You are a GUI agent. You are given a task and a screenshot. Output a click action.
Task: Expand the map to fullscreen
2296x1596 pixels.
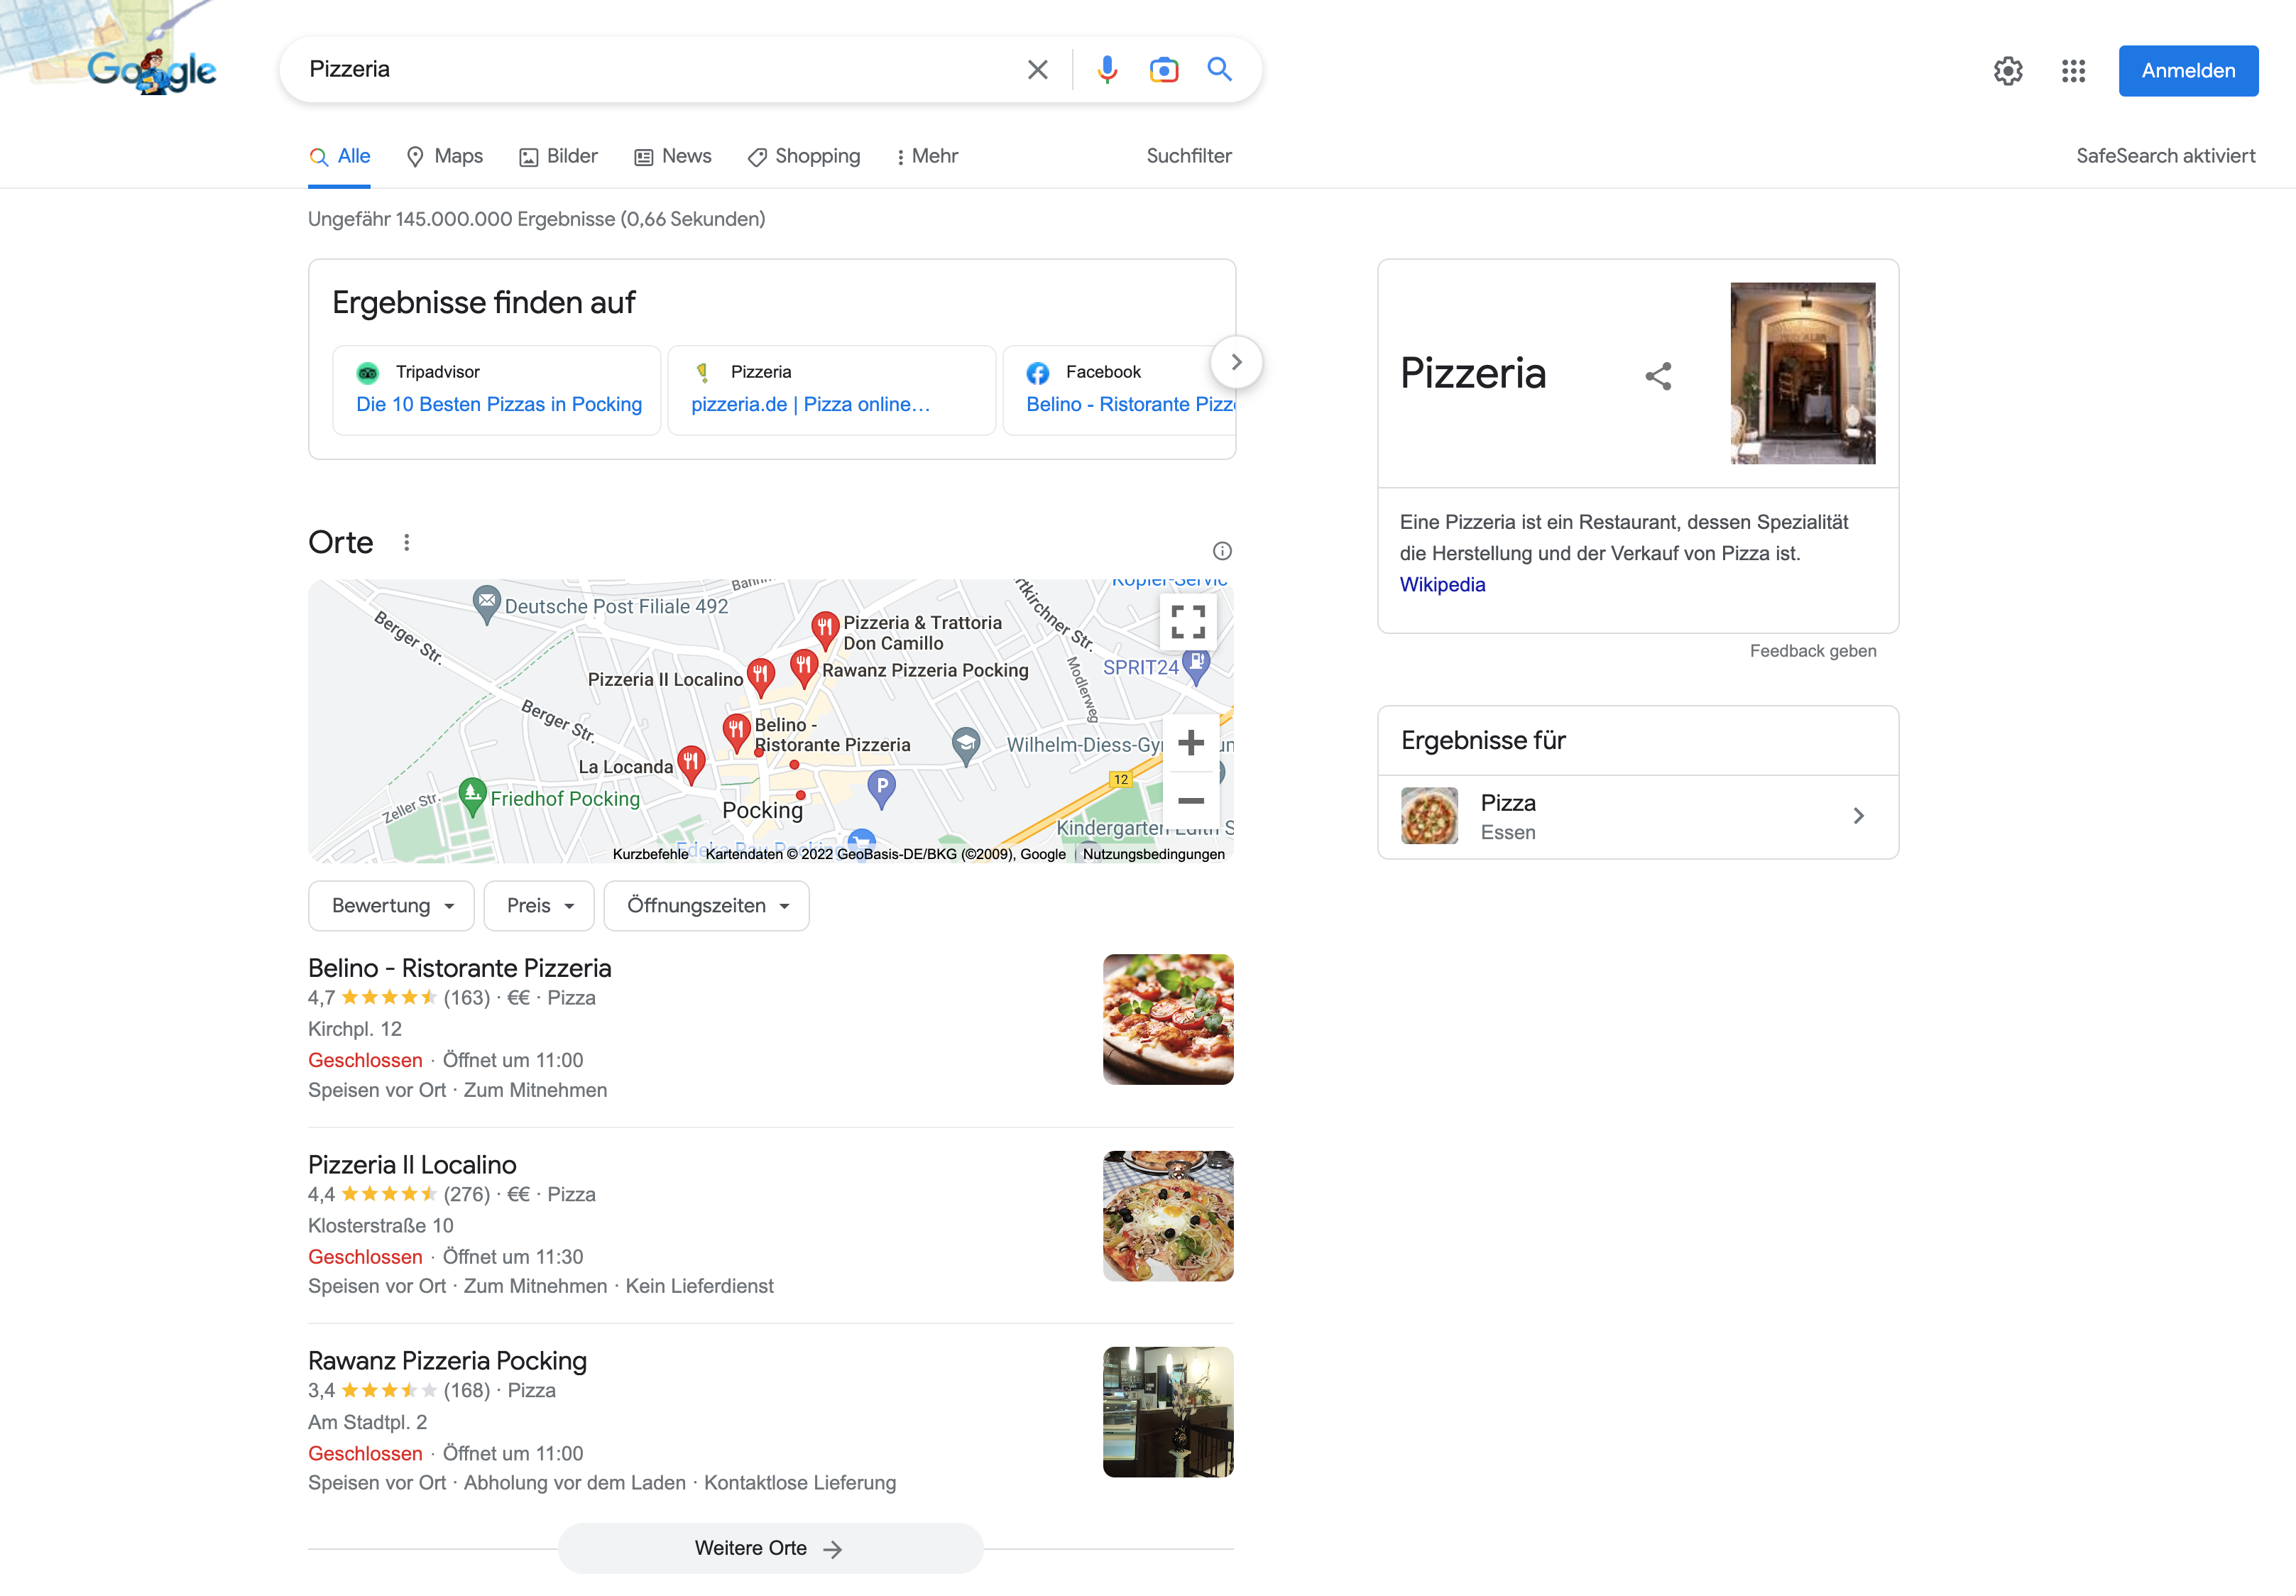[x=1188, y=622]
